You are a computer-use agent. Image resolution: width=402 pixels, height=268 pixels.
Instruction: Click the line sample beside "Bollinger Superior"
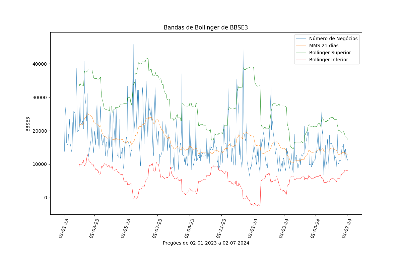pos(301,53)
